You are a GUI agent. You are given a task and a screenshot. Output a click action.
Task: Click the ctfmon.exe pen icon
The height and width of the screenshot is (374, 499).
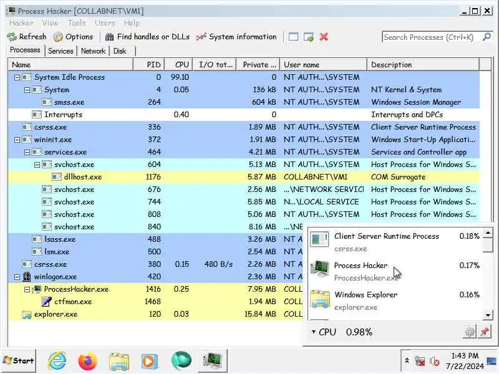pyautogui.click(x=46, y=302)
